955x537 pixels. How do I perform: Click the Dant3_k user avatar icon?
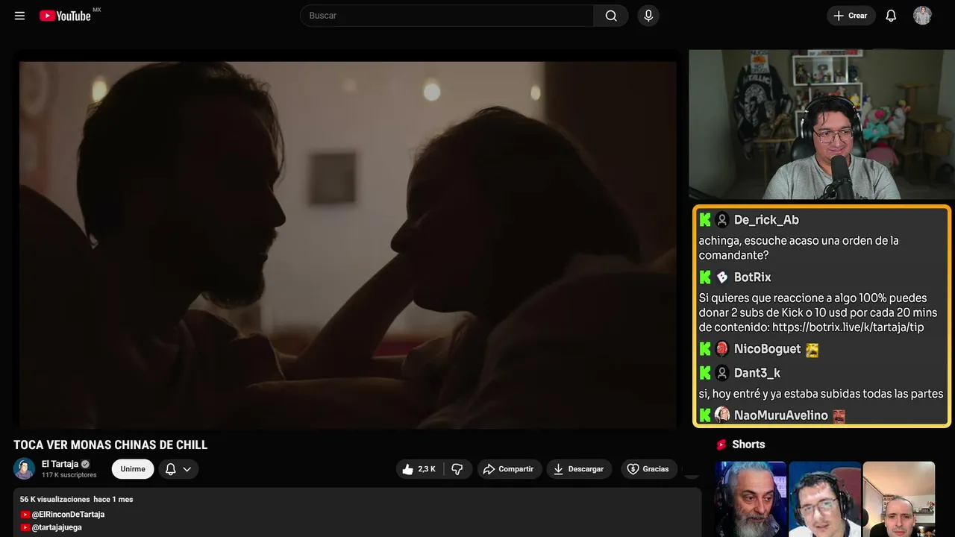click(722, 373)
